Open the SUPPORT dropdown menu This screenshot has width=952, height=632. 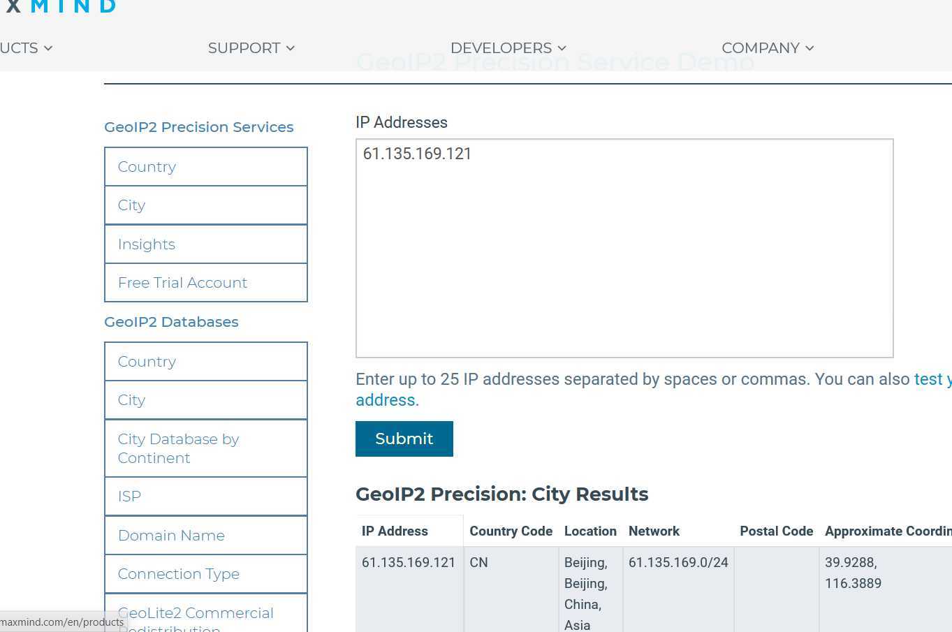coord(251,48)
